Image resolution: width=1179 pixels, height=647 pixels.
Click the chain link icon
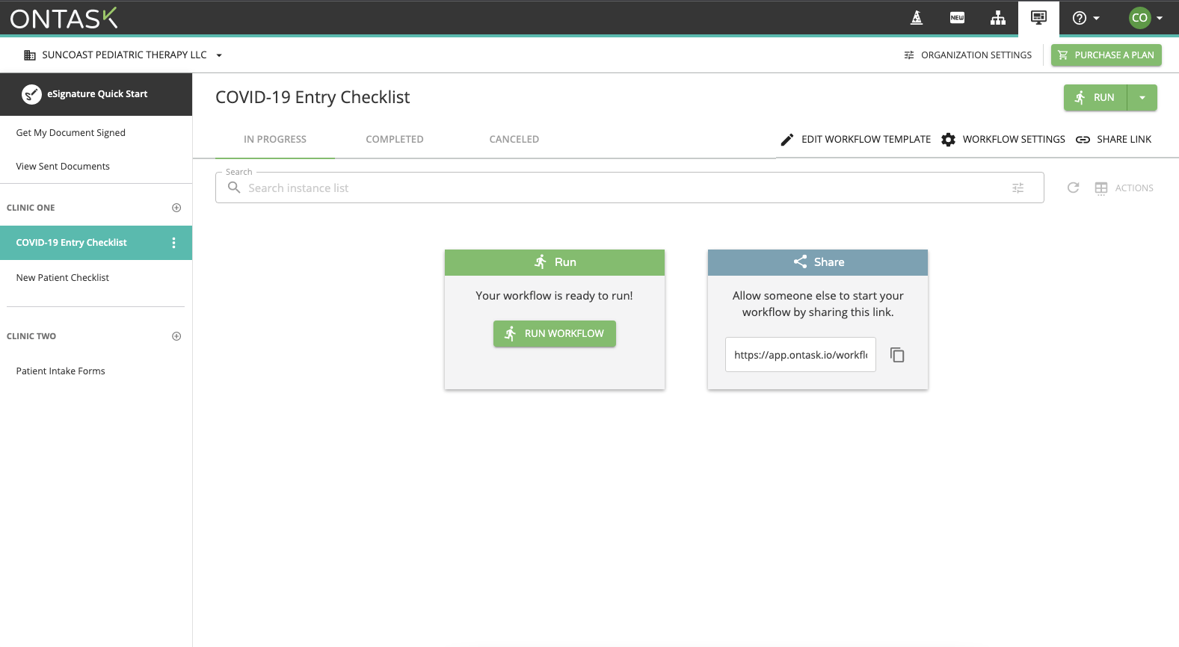(1083, 140)
